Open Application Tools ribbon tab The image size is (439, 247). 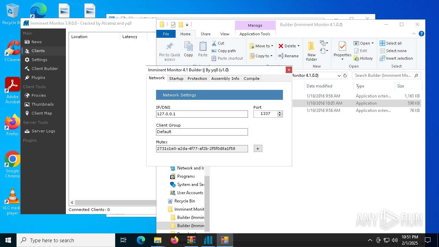pos(255,34)
